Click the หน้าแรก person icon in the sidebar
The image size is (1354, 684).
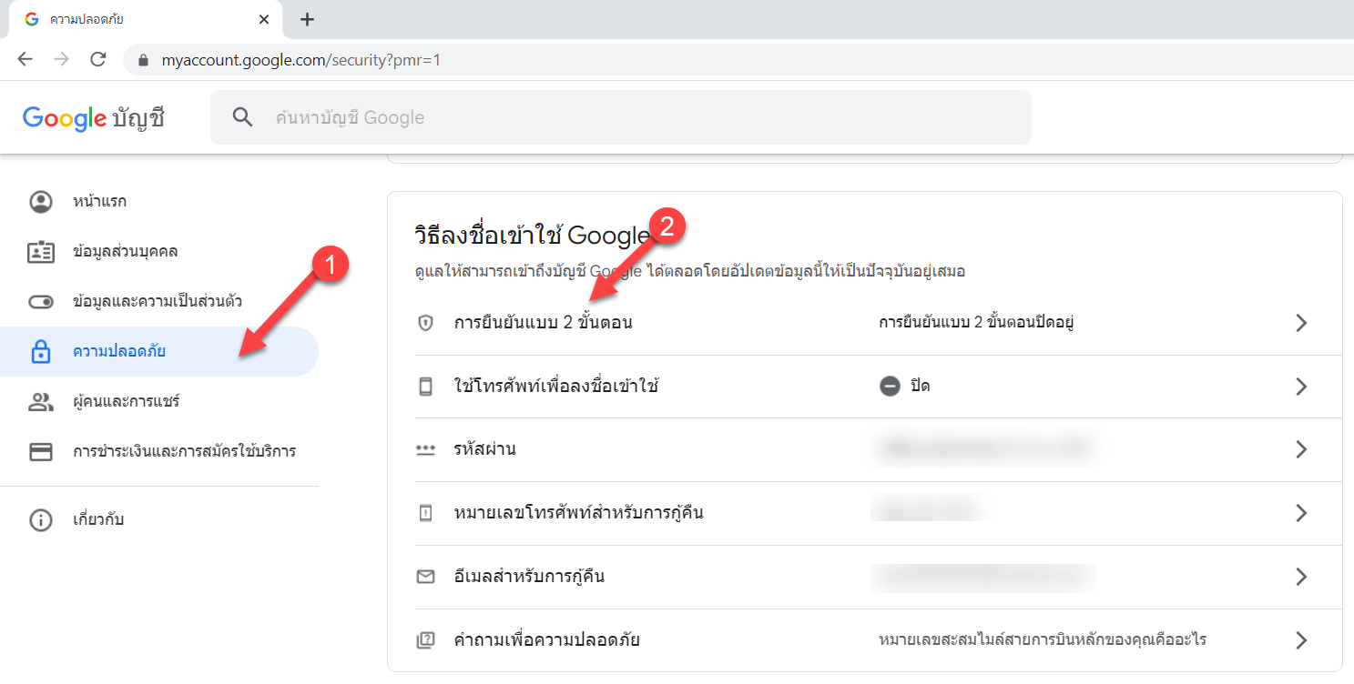(41, 201)
